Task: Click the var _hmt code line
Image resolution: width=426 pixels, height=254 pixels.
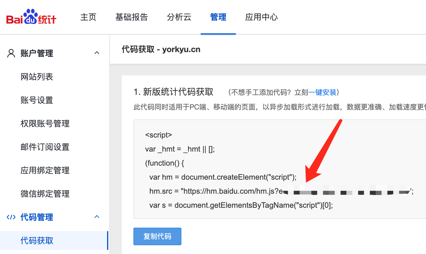Action: (x=180, y=149)
